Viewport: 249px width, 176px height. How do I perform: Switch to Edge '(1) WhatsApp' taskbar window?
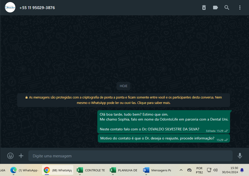24,170
